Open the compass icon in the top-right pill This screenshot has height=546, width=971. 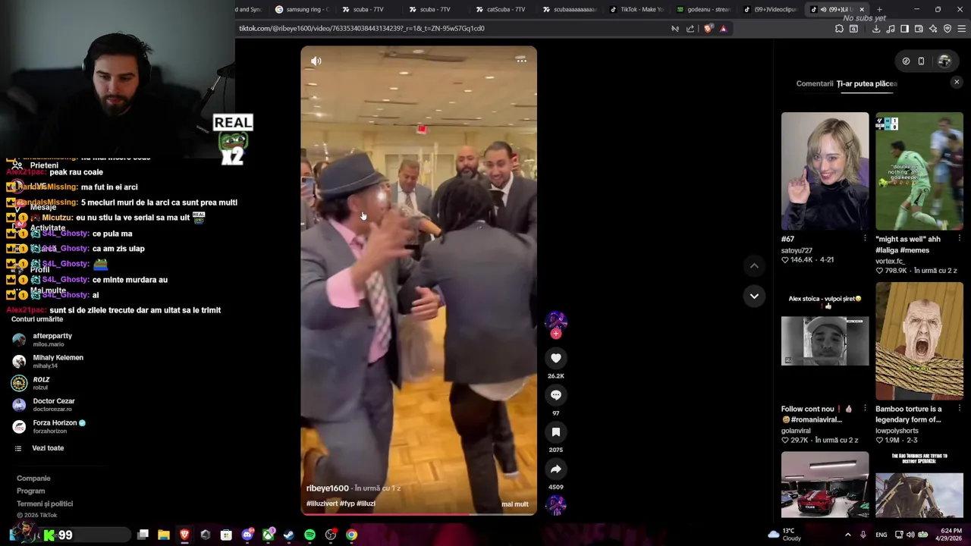point(906,61)
